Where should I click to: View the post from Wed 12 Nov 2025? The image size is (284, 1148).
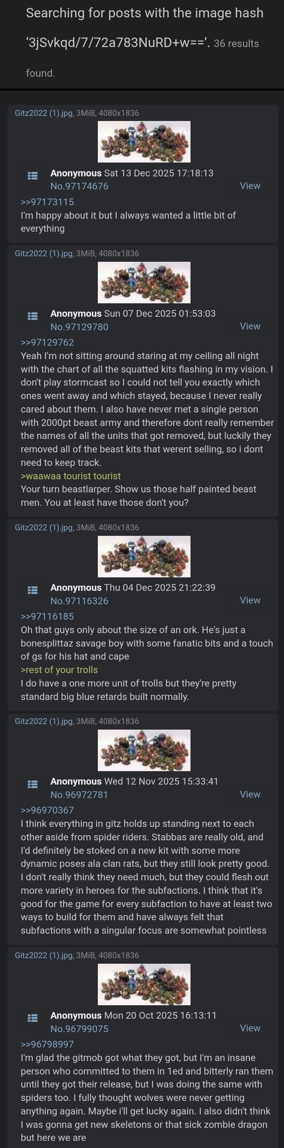[250, 794]
